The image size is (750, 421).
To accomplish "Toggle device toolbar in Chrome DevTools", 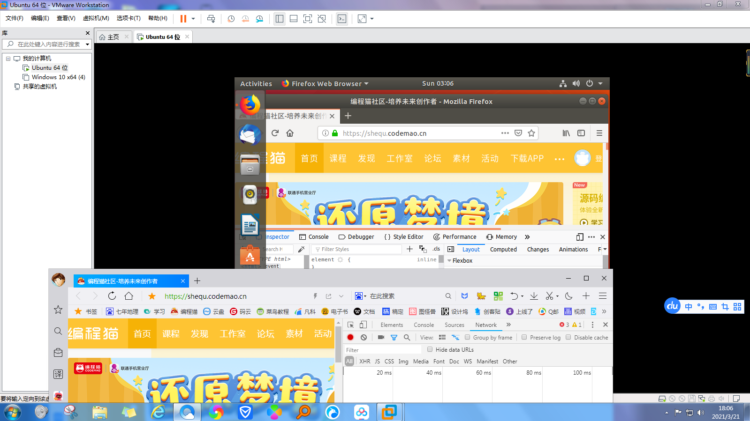I will [x=364, y=325].
